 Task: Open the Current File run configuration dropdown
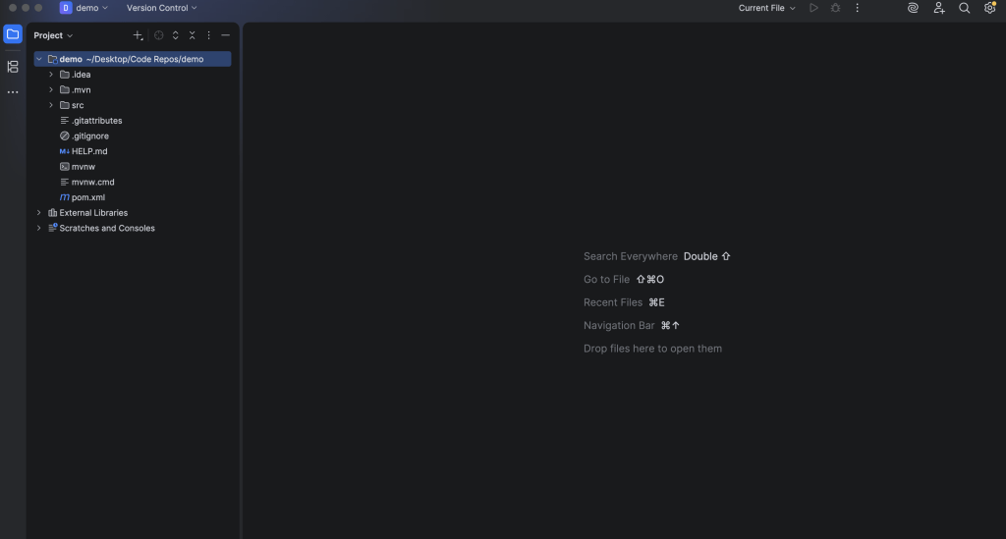766,8
